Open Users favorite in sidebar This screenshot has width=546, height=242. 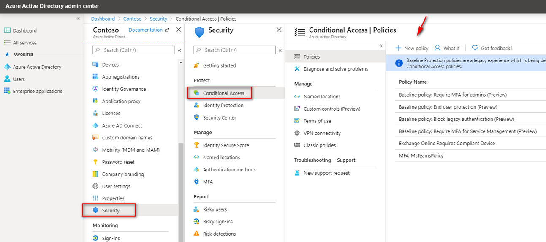coord(14,79)
